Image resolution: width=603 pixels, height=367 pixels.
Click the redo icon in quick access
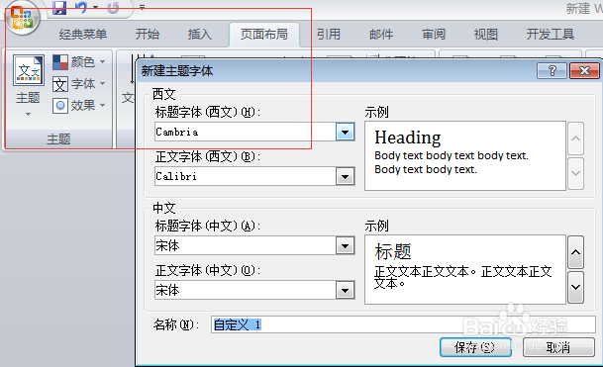[113, 8]
